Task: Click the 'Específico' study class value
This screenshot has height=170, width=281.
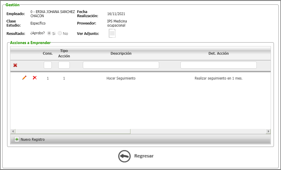Action: 38,23
